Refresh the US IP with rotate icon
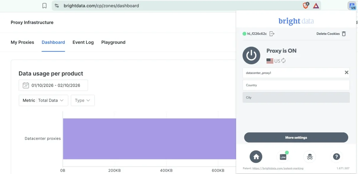The height and width of the screenshot is (174, 358). [x=283, y=61]
